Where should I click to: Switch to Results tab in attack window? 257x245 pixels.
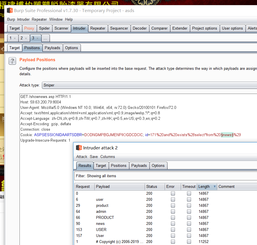(x=85, y=165)
